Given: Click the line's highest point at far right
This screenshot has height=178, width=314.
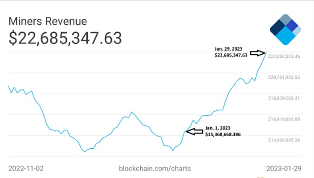Looking at the screenshot, I should [266, 52].
